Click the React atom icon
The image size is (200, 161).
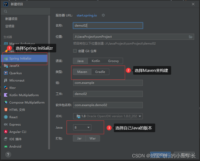(x=6, y=117)
